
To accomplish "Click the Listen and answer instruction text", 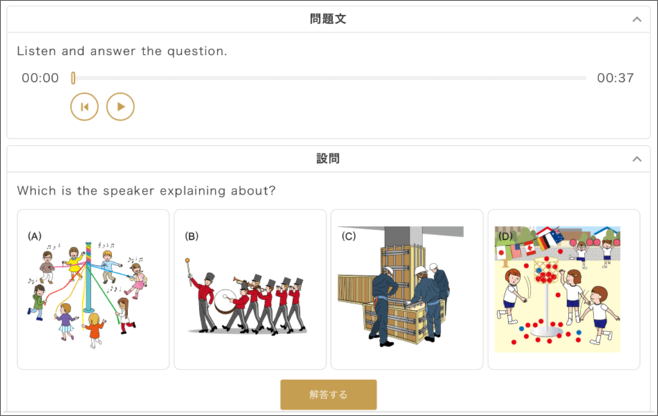I will click(x=122, y=51).
